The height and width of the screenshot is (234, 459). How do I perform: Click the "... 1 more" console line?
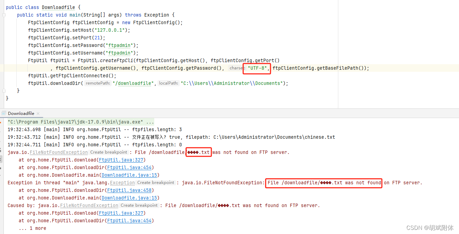(33, 228)
